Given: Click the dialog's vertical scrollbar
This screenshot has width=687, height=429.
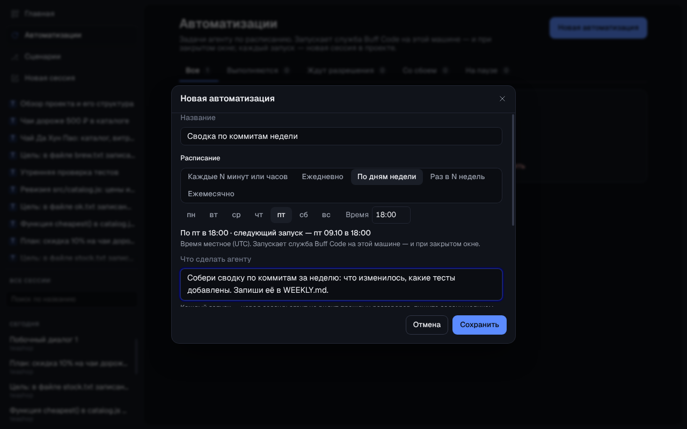Looking at the screenshot, I should coord(514,169).
